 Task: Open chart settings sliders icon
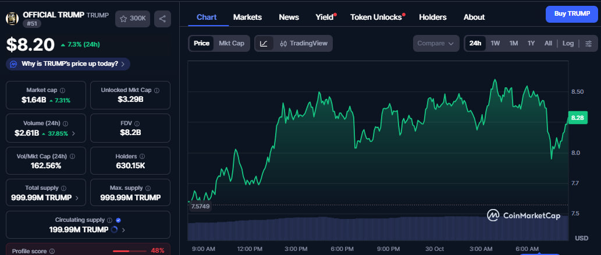pyautogui.click(x=588, y=44)
